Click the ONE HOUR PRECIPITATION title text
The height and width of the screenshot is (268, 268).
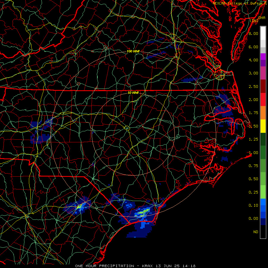[x=105, y=266]
